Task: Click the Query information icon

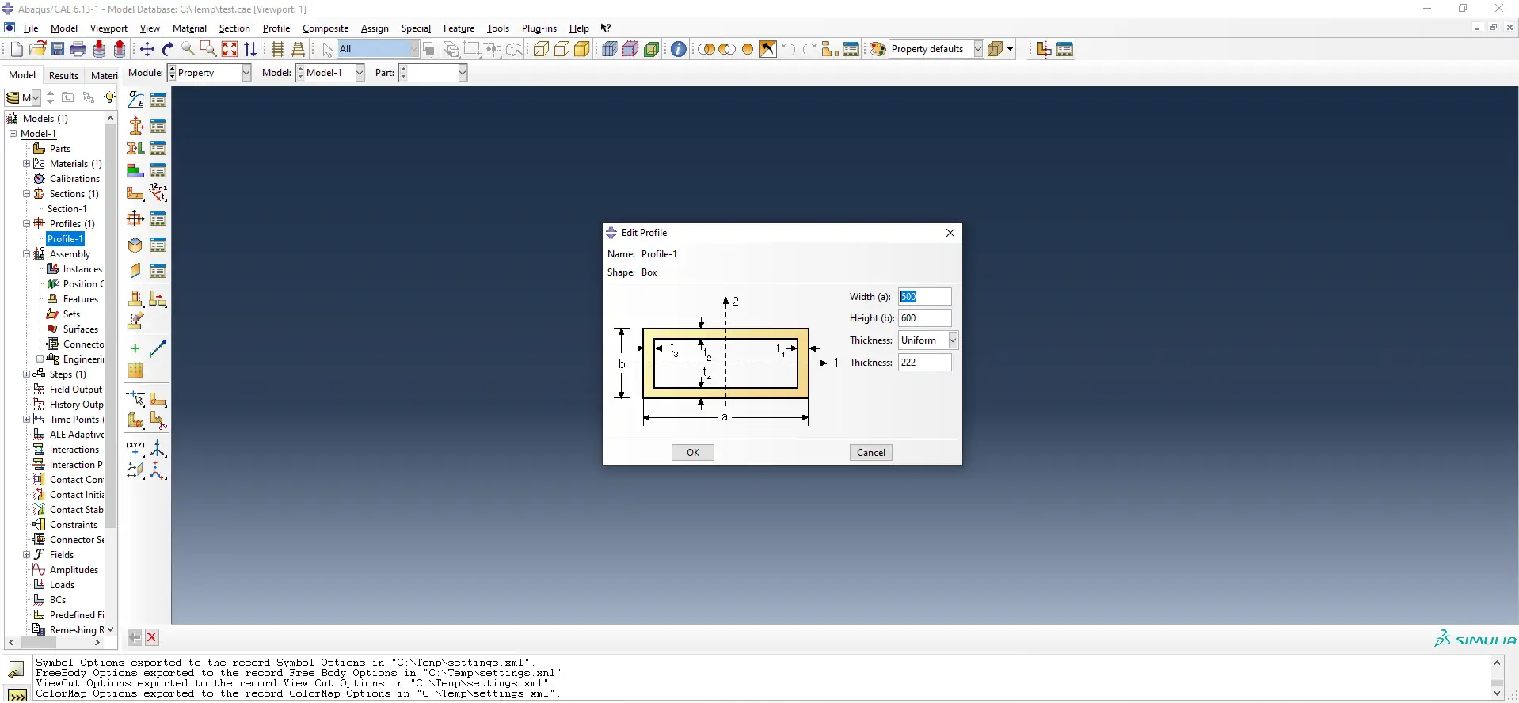Action: (679, 49)
